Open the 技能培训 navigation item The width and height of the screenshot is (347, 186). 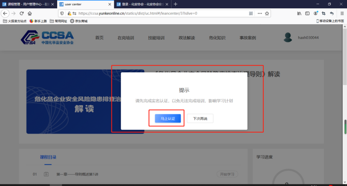coord(156,38)
